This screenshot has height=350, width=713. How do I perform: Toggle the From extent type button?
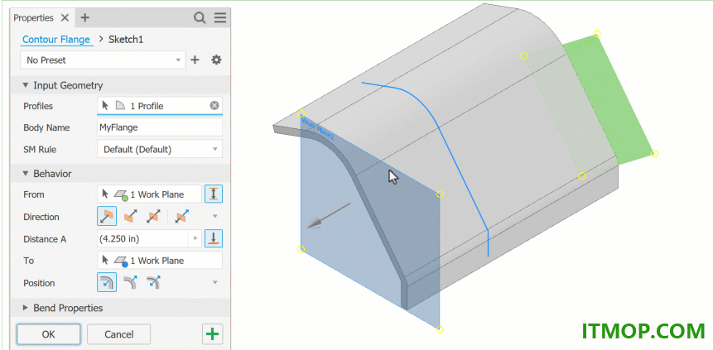click(x=214, y=194)
